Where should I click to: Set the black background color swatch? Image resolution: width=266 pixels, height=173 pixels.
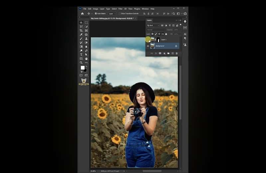[85, 71]
